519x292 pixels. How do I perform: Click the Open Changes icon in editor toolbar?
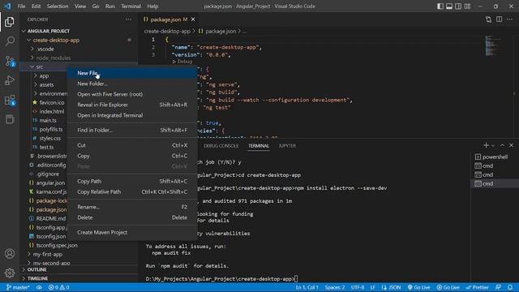[488, 19]
